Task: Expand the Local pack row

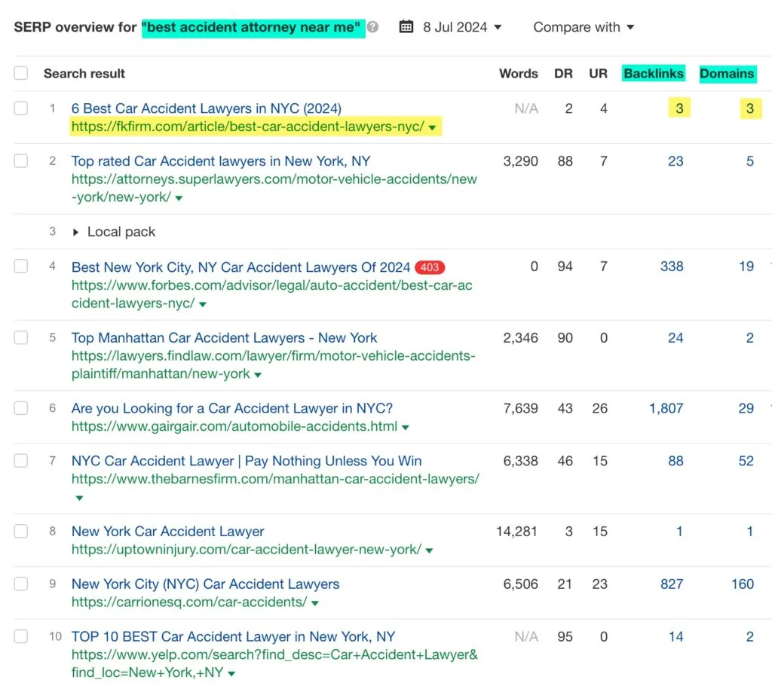Action: click(x=76, y=232)
